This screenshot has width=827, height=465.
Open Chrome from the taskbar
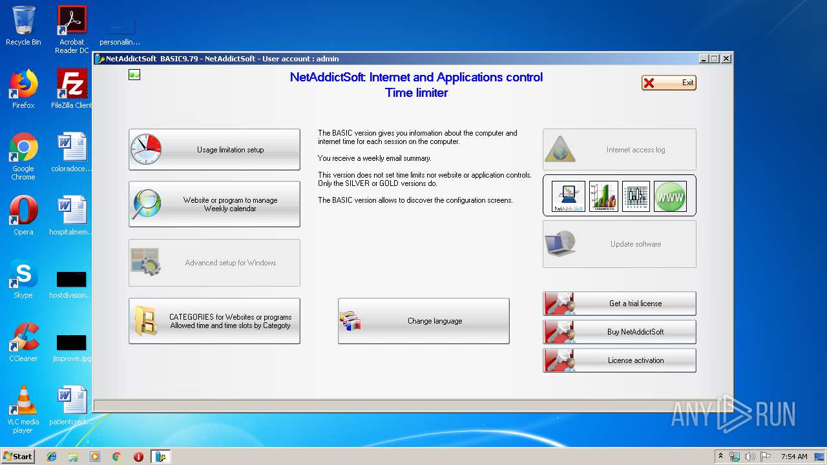117,457
